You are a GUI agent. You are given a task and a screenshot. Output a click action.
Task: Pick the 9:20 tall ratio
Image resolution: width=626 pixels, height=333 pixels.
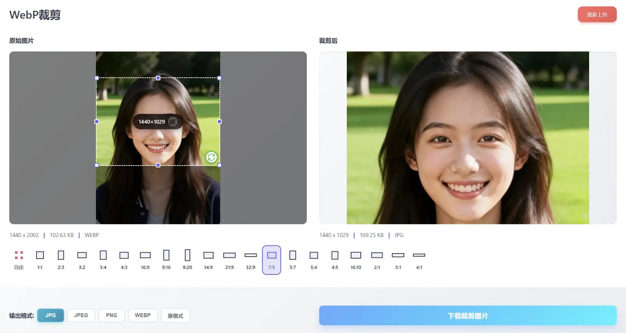[188, 260]
